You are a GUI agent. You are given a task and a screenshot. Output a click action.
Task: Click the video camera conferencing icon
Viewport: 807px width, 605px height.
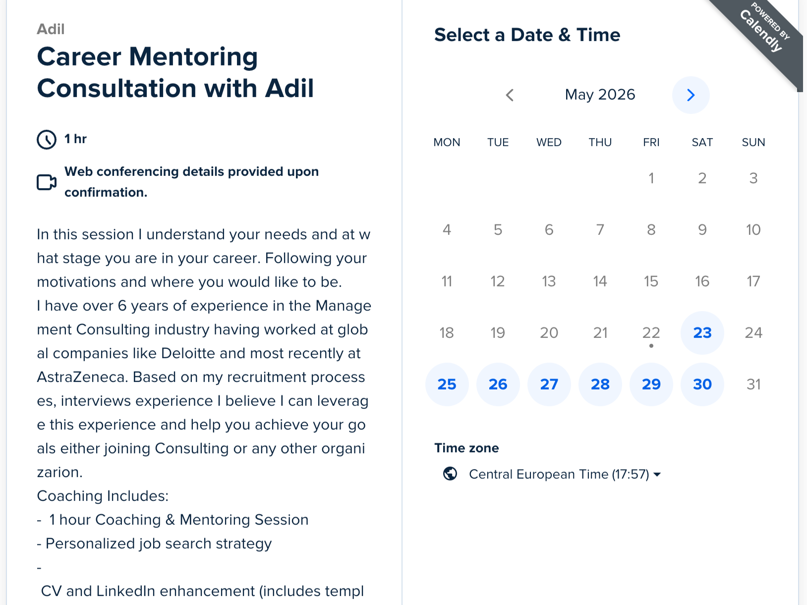coord(47,182)
